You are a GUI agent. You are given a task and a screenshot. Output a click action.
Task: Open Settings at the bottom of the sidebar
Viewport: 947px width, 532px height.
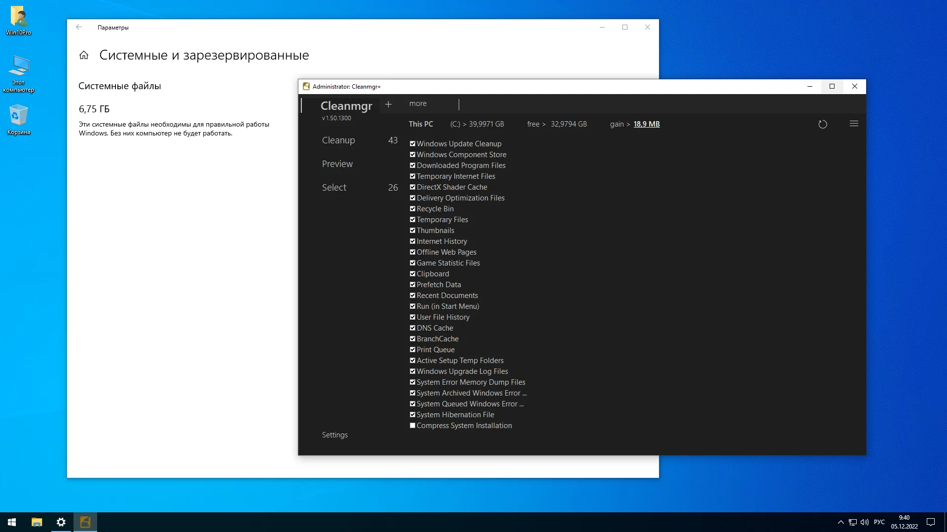334,435
